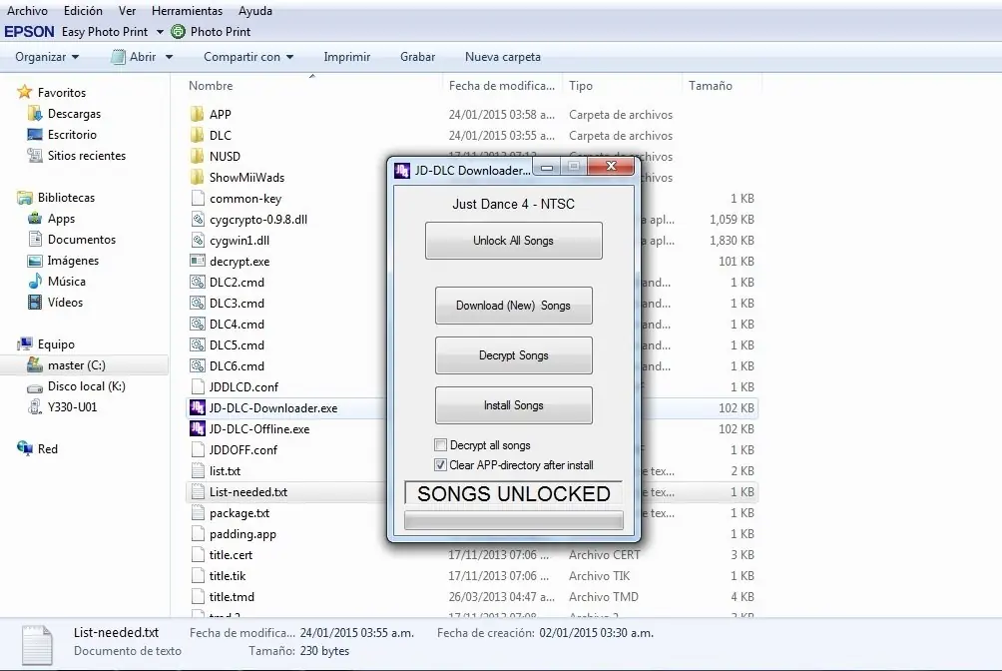This screenshot has height=671, width=1002.
Task: Click the DLC5.cmd file icon
Action: click(198, 345)
